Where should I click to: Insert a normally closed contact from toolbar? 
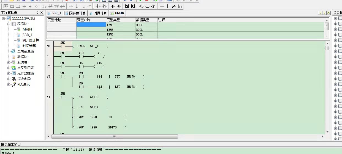click(104, 6)
